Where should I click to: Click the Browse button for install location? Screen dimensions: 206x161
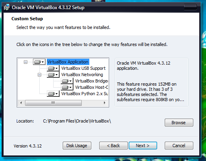[179, 123]
